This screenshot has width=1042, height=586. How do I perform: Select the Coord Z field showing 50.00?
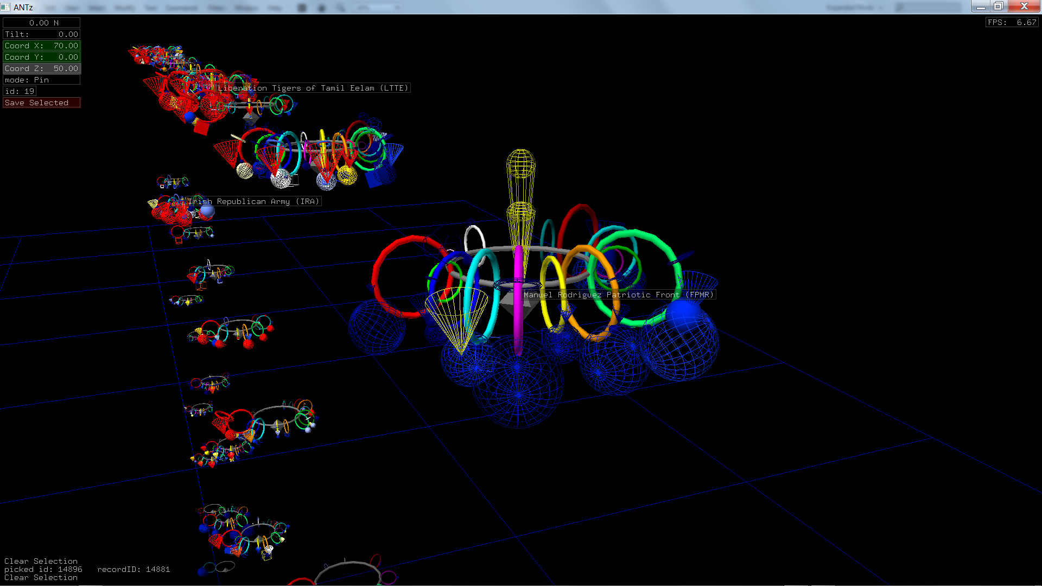pyautogui.click(x=41, y=68)
